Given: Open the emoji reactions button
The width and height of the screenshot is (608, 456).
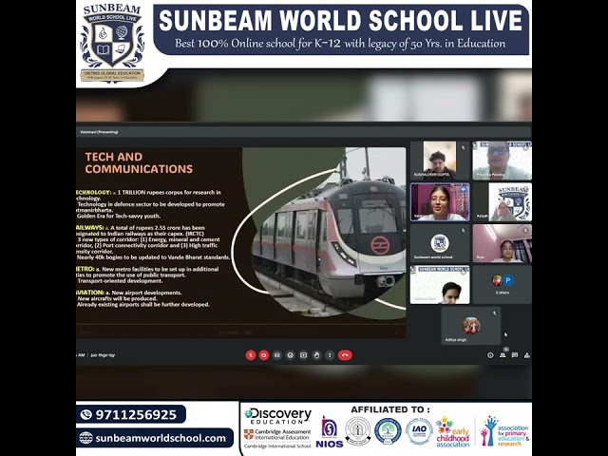Looking at the screenshot, I should click(291, 355).
